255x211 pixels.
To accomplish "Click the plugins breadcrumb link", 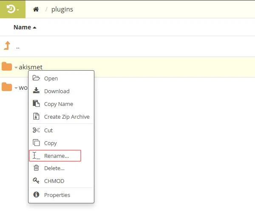I will point(62,9).
